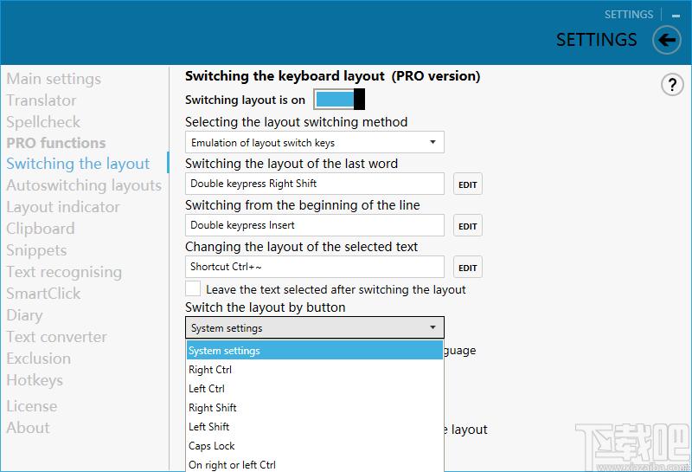Viewport: 692px width, 472px height.
Task: Edit the selected text layout shortcut
Action: pyautogui.click(x=468, y=268)
